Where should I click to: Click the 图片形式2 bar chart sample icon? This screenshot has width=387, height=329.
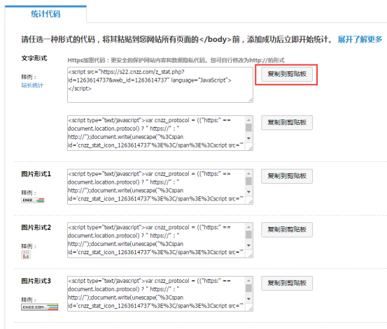[26, 254]
